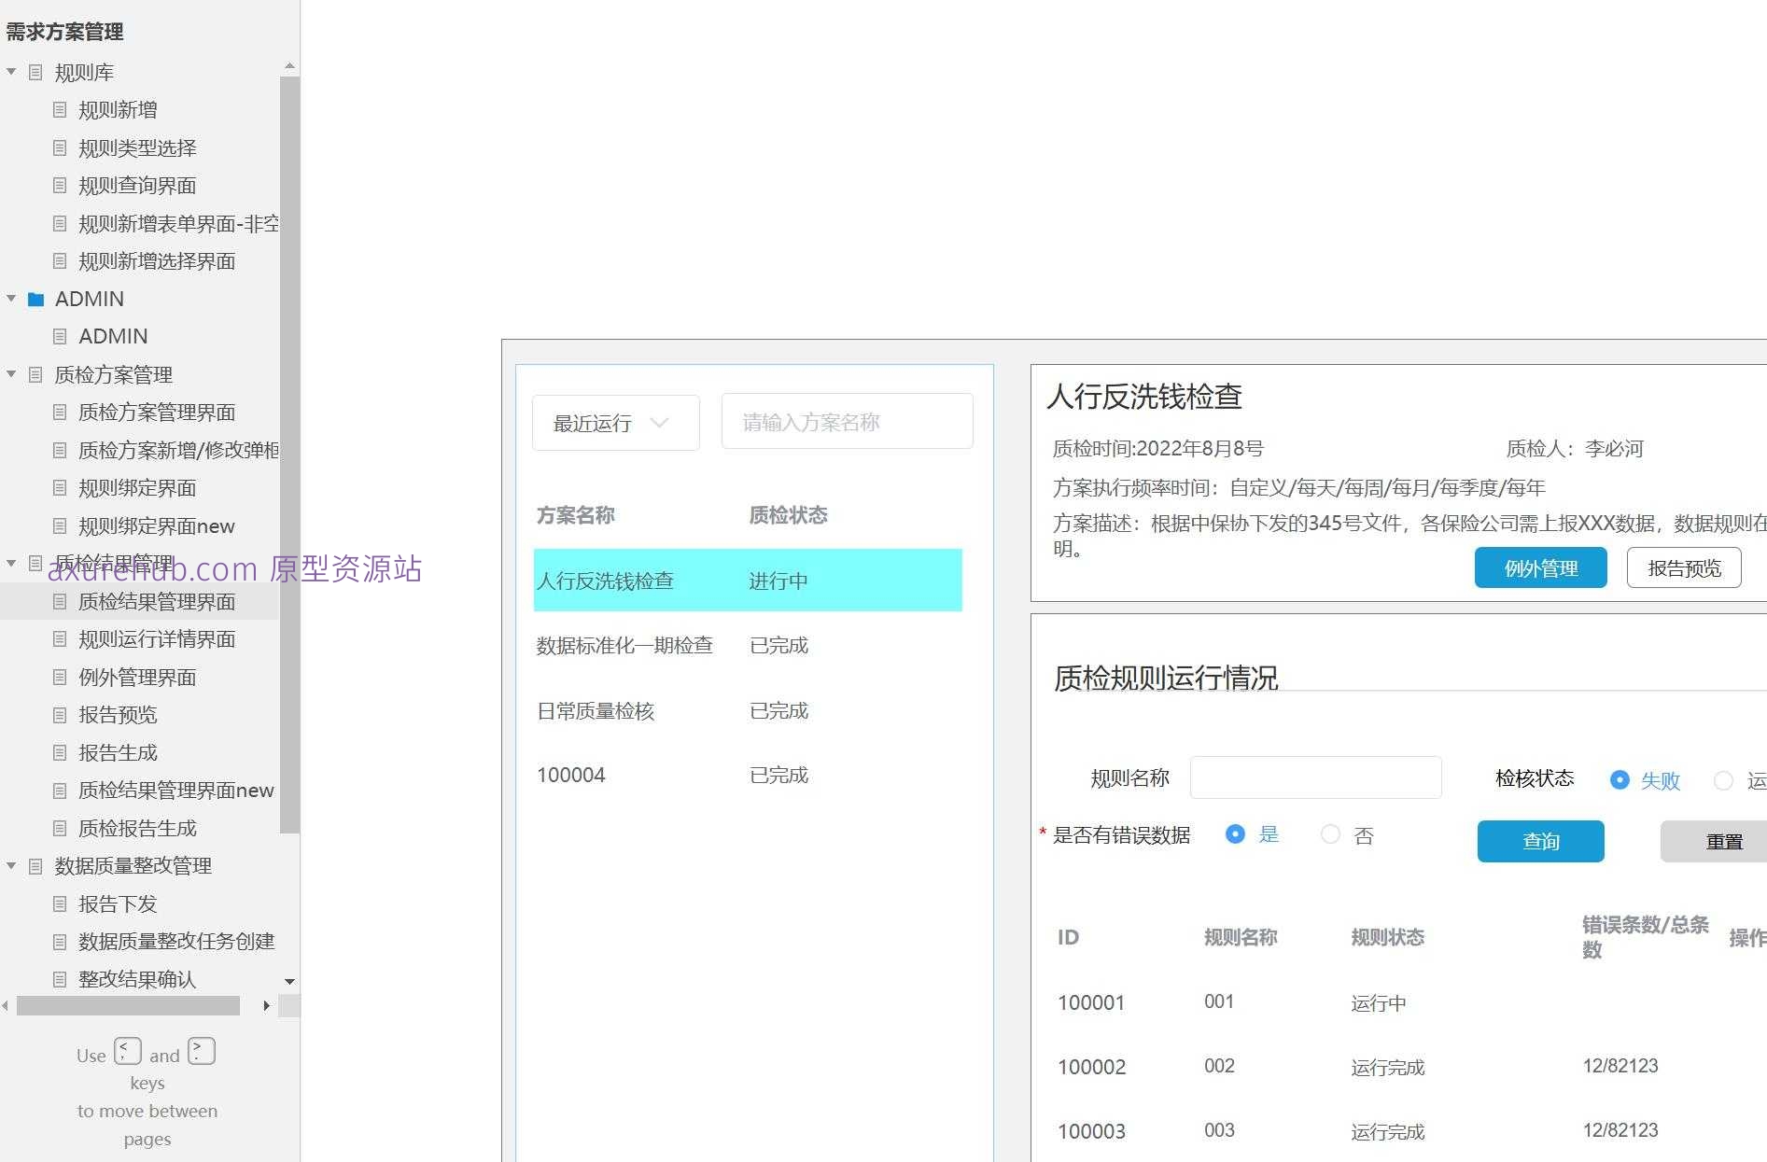Click the page icon beside 报告预览 in sidebar
The height and width of the screenshot is (1162, 1767).
click(59, 714)
